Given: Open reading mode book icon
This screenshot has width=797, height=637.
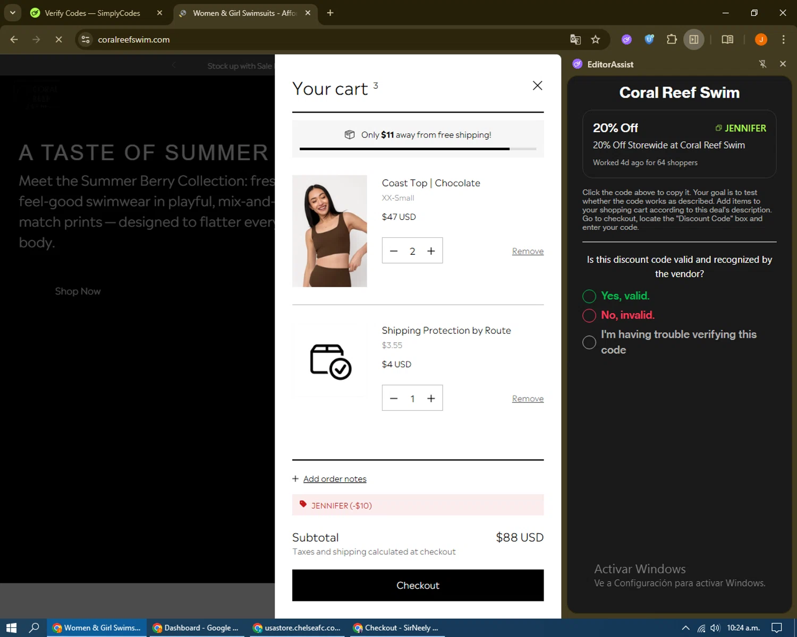Looking at the screenshot, I should tap(727, 39).
